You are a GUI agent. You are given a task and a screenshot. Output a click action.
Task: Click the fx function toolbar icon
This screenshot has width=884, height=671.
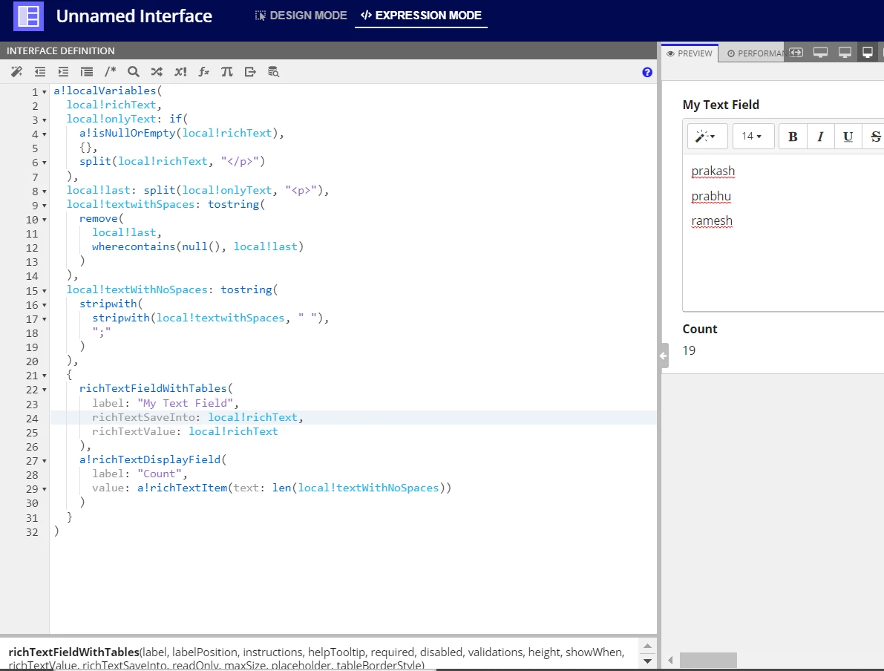coord(203,71)
